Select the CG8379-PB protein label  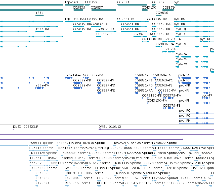coord(172,106)
